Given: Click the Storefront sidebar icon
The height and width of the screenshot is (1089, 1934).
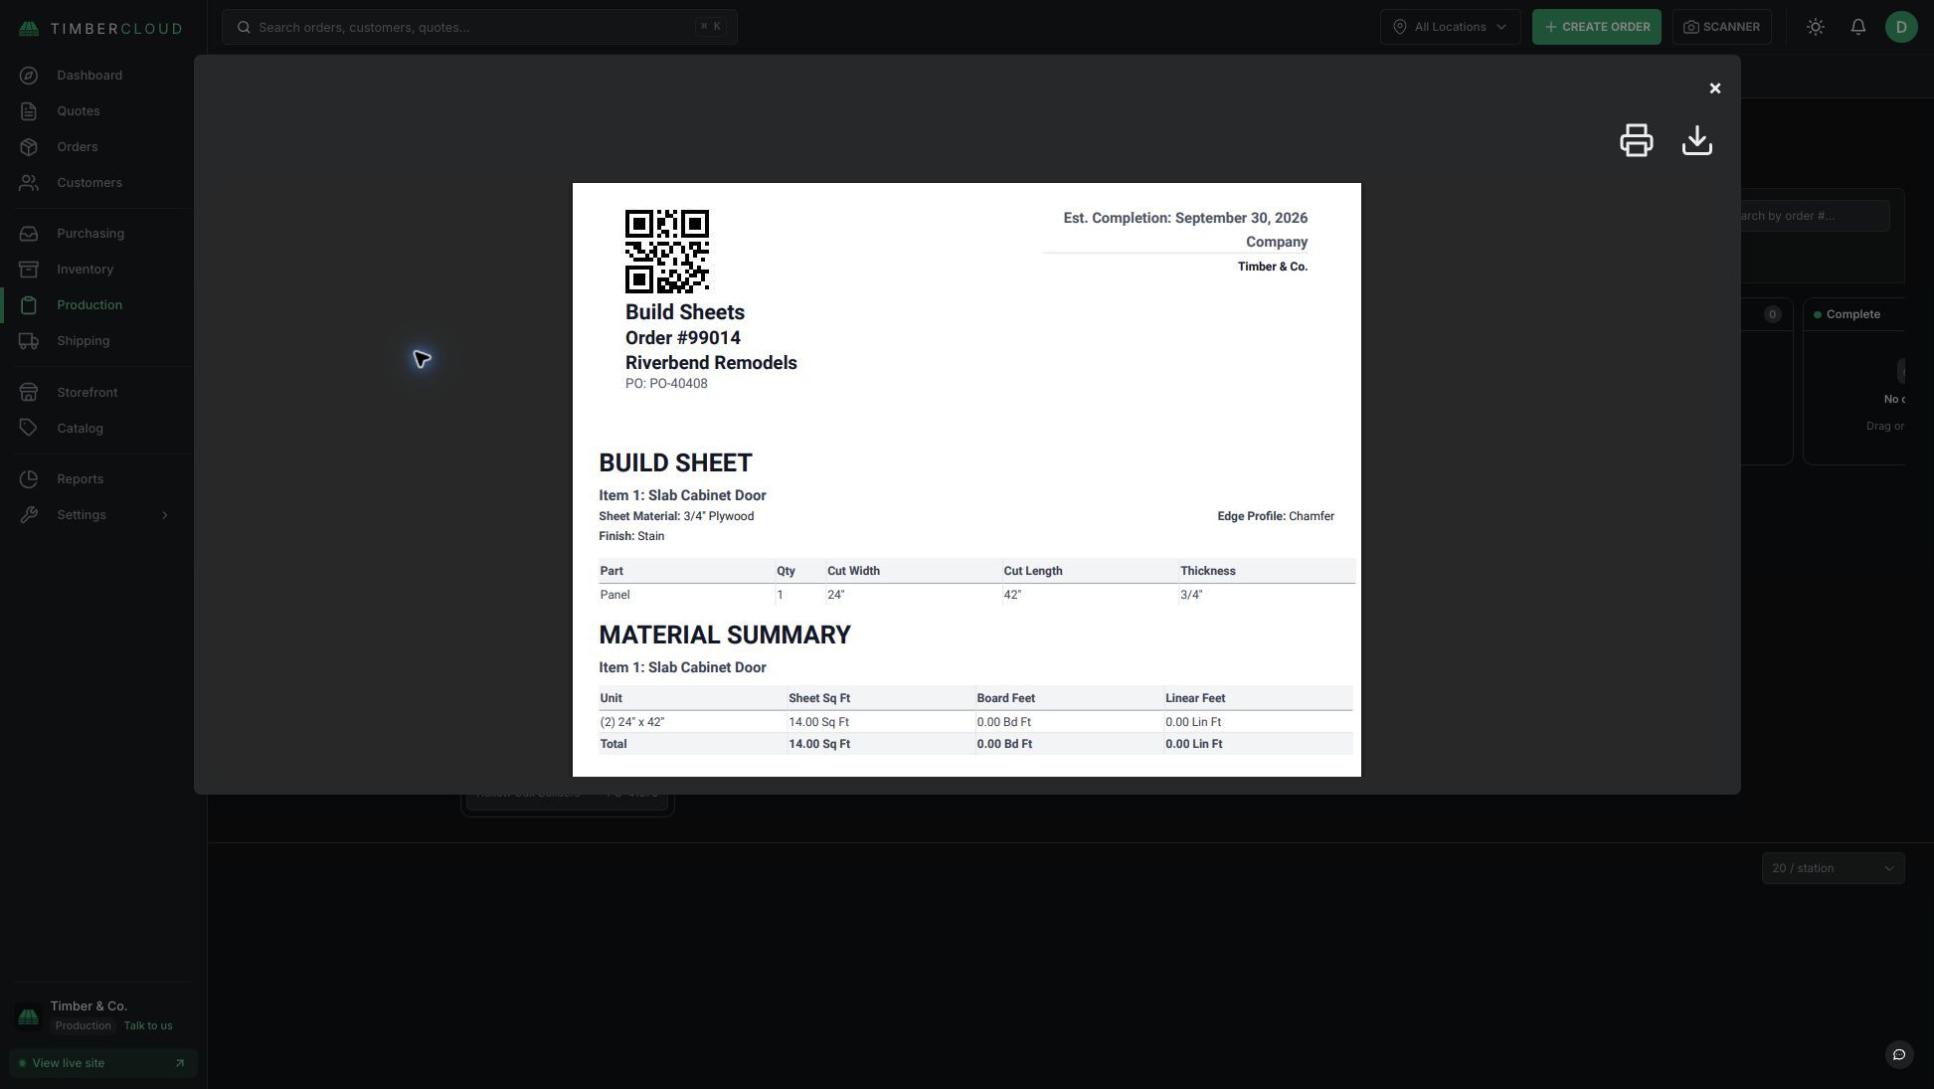Looking at the screenshot, I should (29, 393).
